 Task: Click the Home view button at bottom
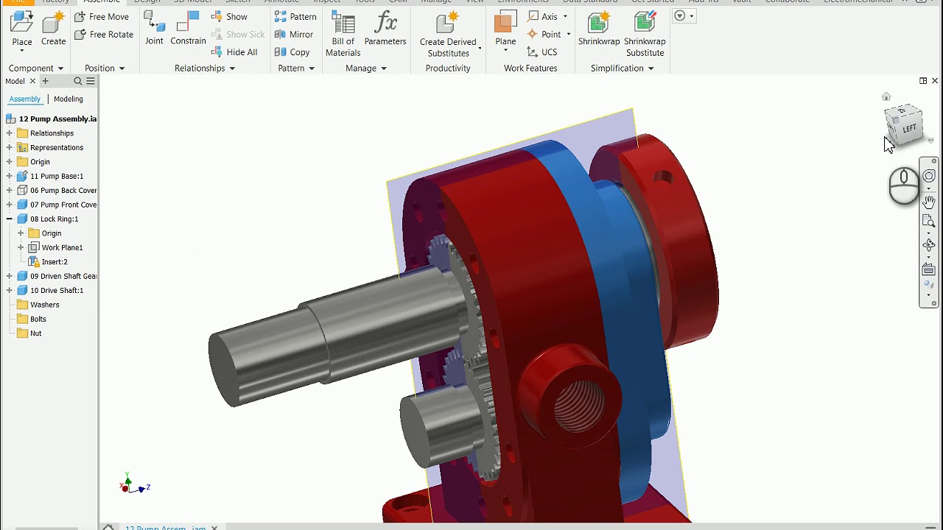click(108, 527)
